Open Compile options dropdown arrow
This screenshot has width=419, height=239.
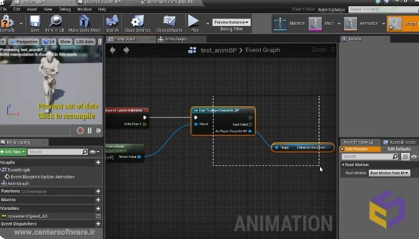22,24
